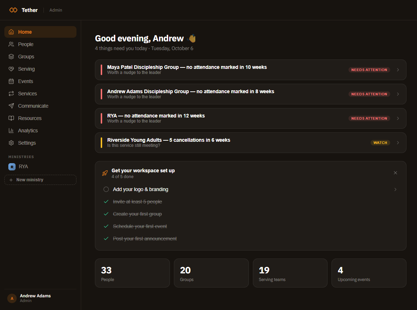This screenshot has width=417, height=310.
Task: Click the People icon in sidebar
Action: [11, 44]
